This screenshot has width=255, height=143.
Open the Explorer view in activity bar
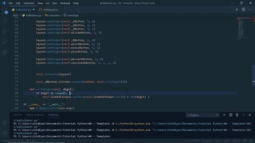(x=5, y=11)
